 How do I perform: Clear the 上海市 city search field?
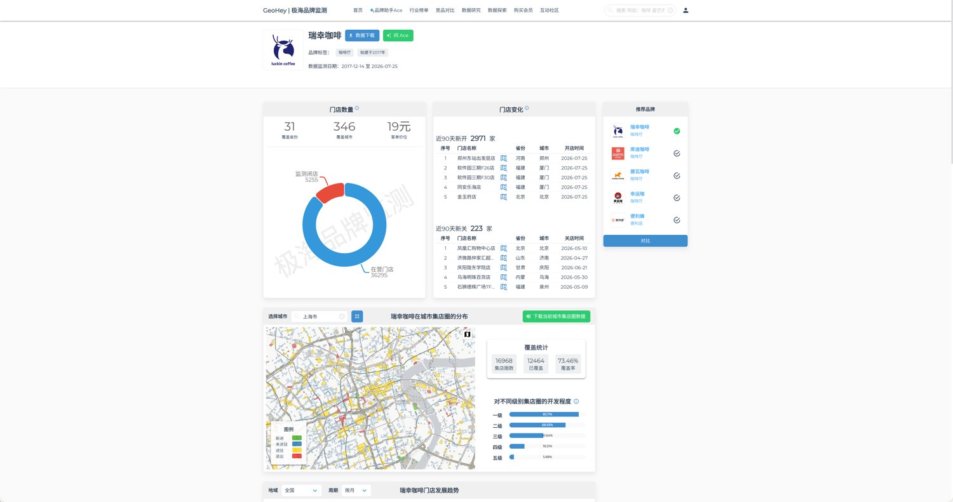(x=342, y=316)
